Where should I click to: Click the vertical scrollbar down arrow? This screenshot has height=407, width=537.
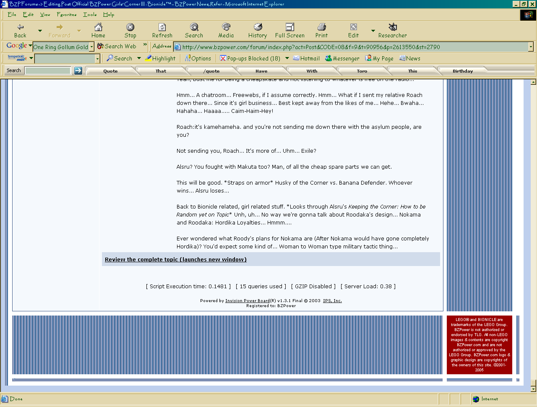[x=534, y=389]
